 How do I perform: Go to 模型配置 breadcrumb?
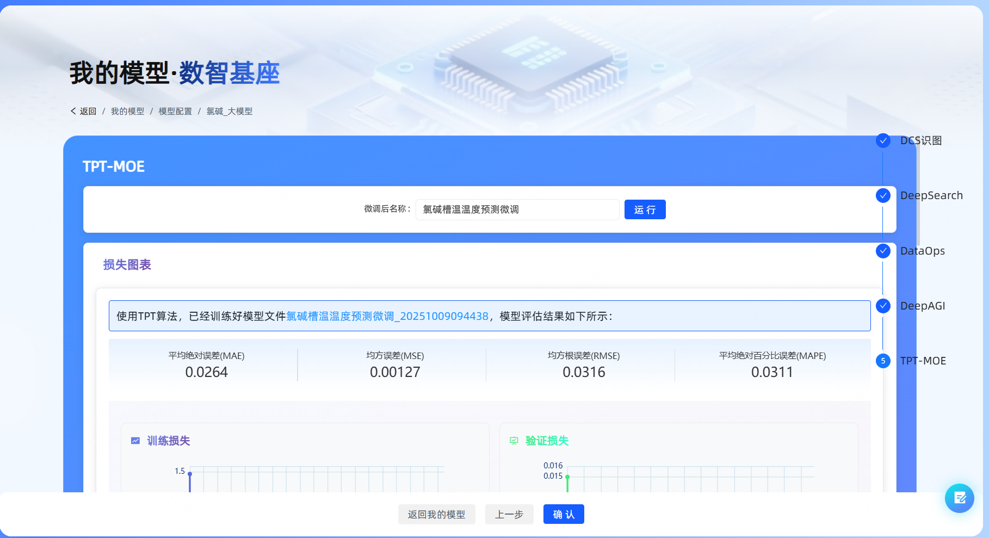(175, 112)
